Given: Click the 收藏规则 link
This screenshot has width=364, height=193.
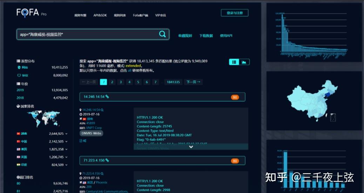Looking at the screenshot, I should tap(185, 35).
